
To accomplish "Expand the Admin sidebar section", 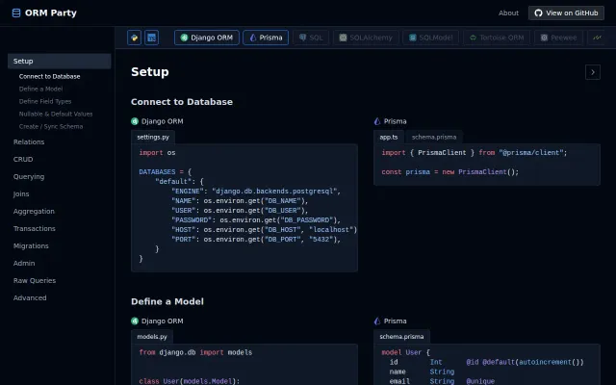I will coord(24,263).
